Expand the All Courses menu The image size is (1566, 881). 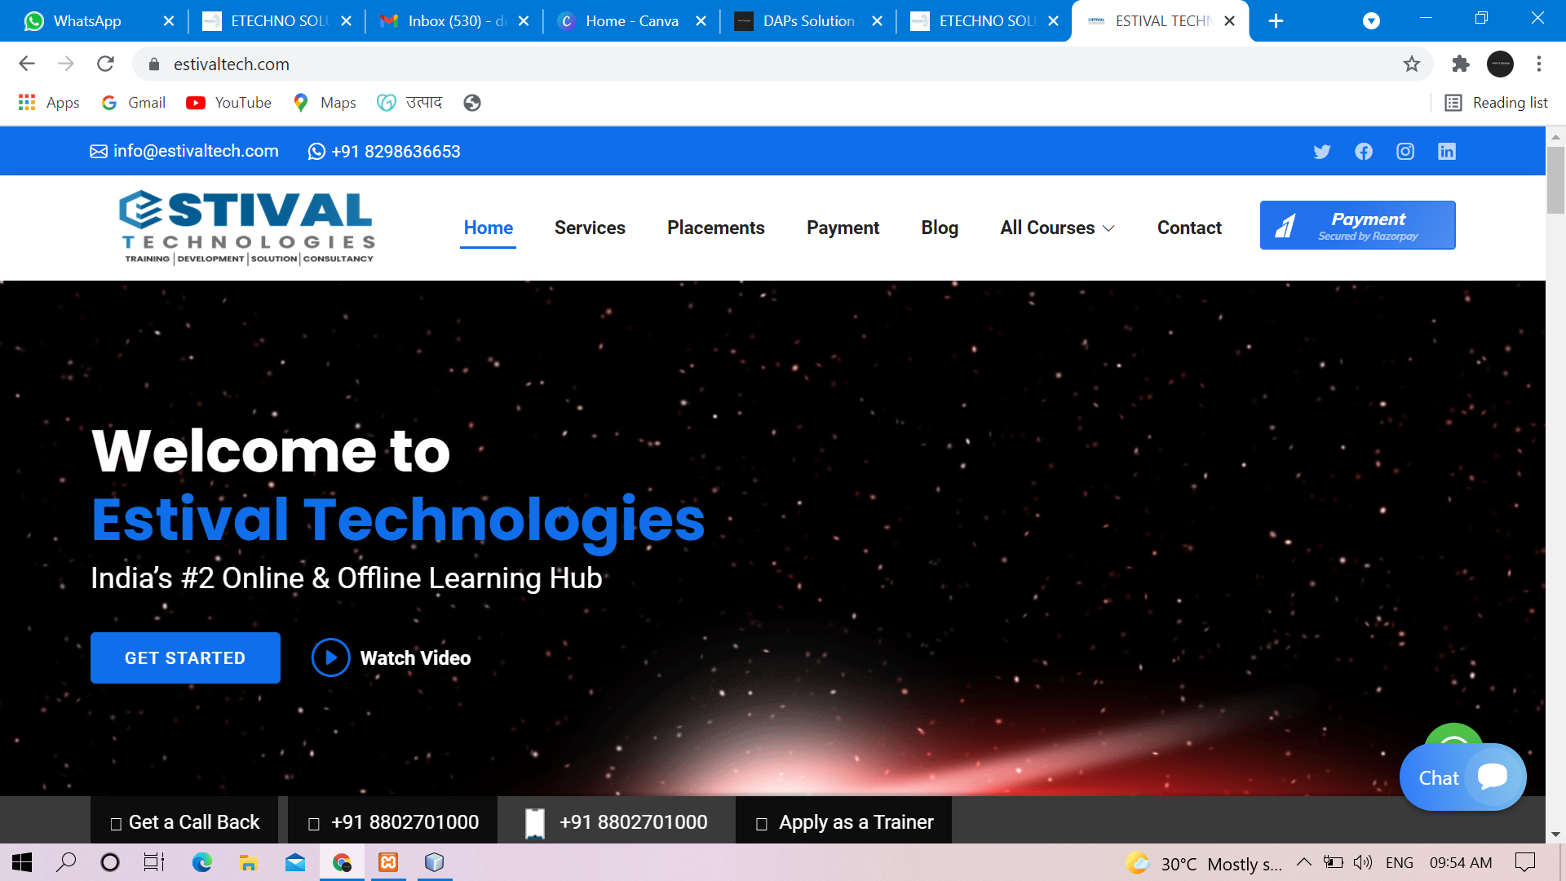point(1057,228)
